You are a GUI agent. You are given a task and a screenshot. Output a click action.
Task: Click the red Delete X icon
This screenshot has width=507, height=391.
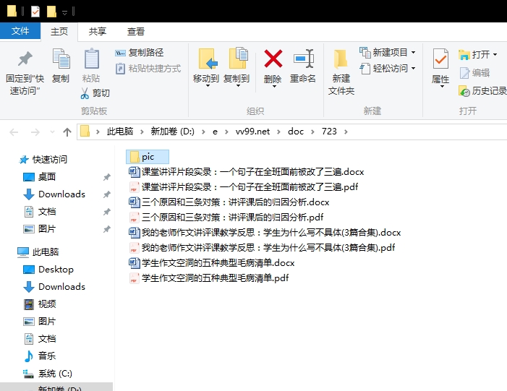point(273,59)
